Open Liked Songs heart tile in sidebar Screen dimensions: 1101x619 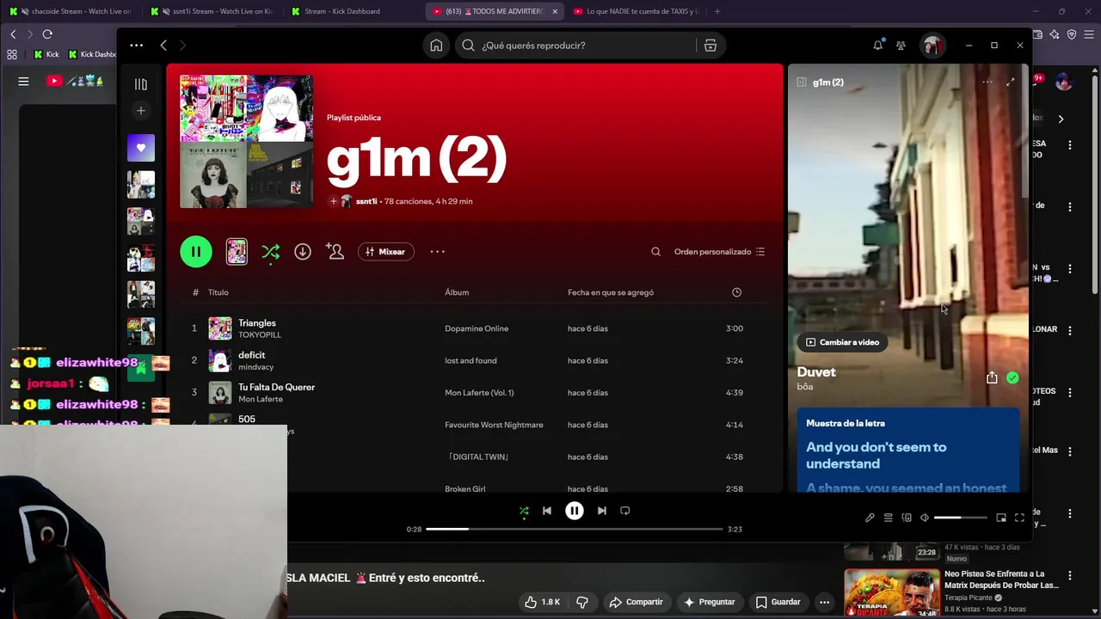(x=141, y=147)
